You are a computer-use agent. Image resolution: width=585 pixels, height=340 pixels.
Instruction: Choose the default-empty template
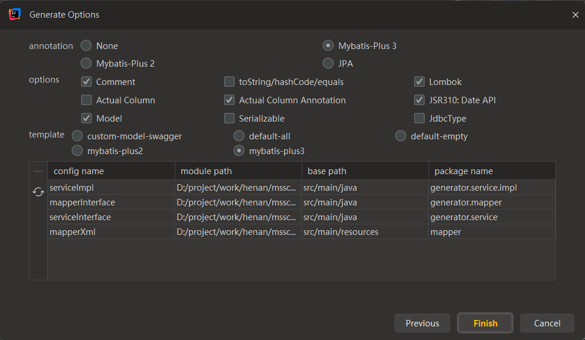point(401,136)
